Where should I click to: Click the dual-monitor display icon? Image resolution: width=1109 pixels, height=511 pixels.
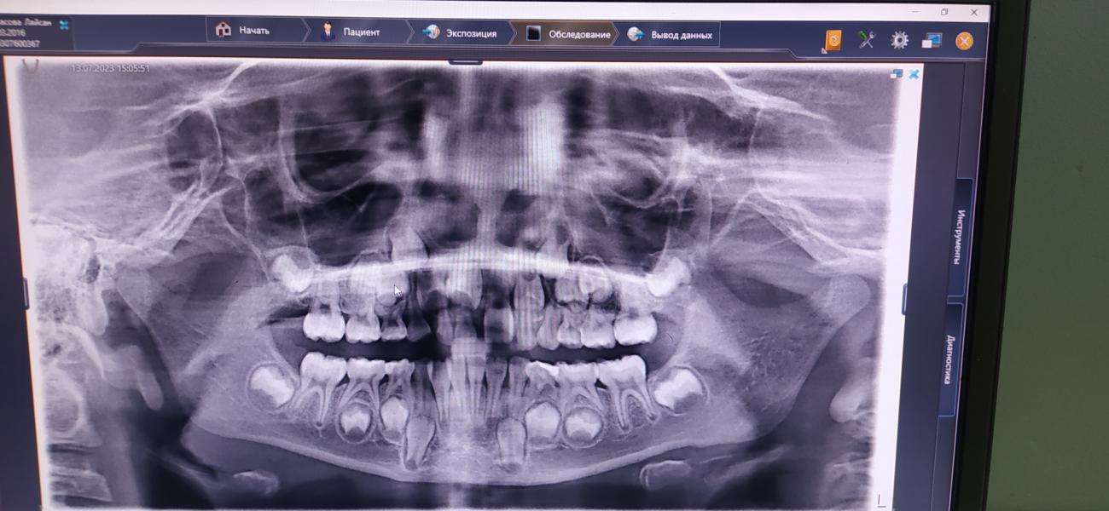(x=931, y=40)
